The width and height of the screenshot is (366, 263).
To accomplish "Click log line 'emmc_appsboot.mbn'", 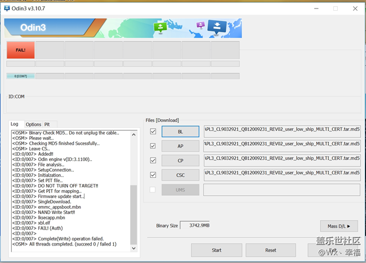I will [x=59, y=207].
